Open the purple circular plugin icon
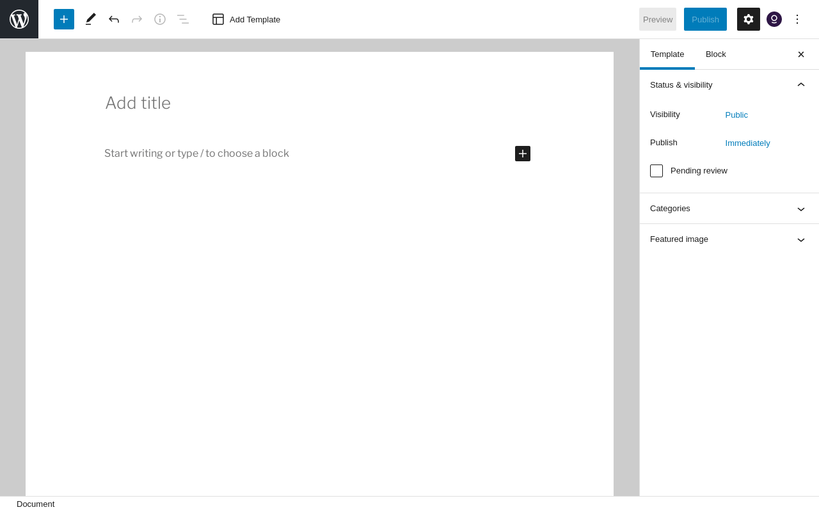The image size is (819, 512). (x=774, y=19)
